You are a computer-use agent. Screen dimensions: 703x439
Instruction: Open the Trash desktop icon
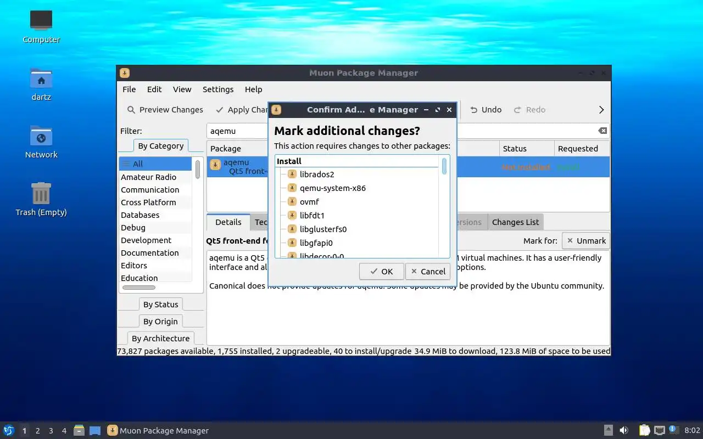pyautogui.click(x=41, y=199)
